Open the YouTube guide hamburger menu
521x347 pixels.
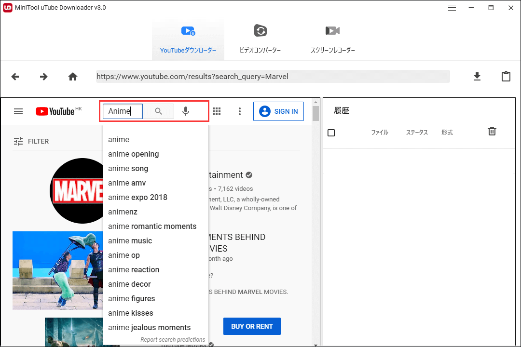[x=18, y=111]
